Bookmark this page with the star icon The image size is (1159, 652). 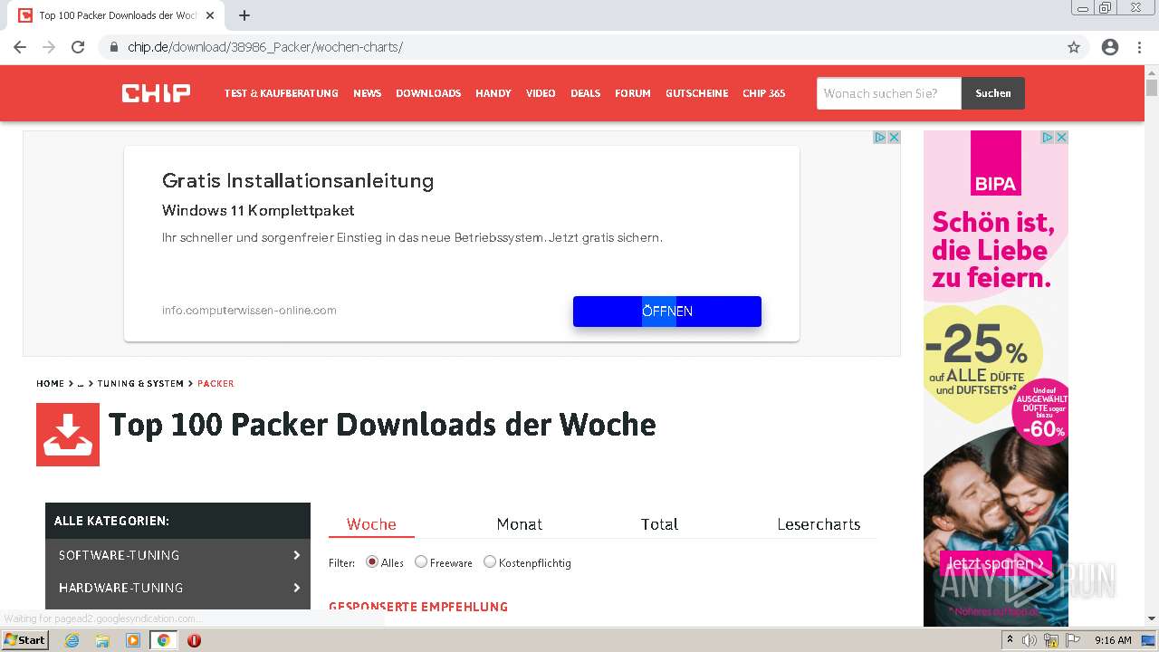pyautogui.click(x=1074, y=47)
